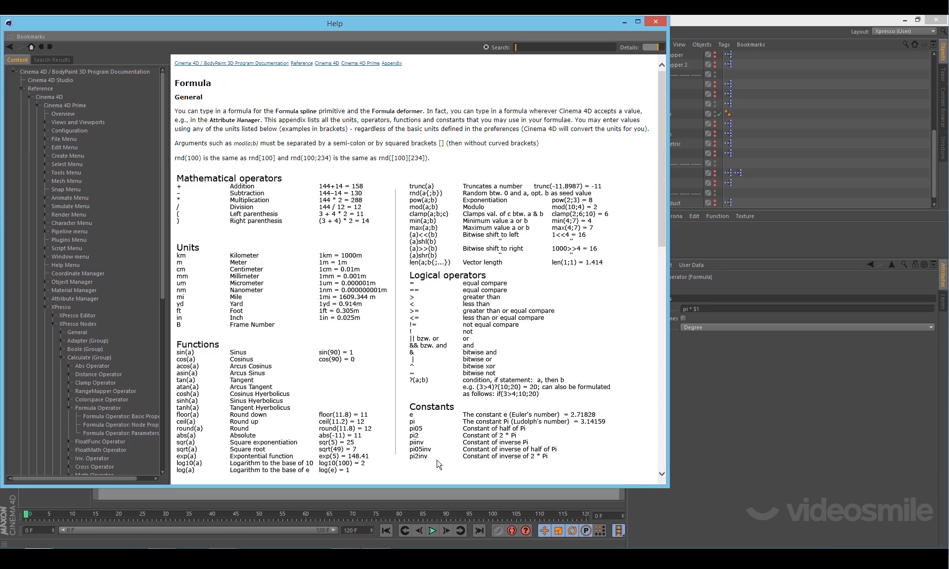Clear the Help search field icon

click(x=486, y=47)
